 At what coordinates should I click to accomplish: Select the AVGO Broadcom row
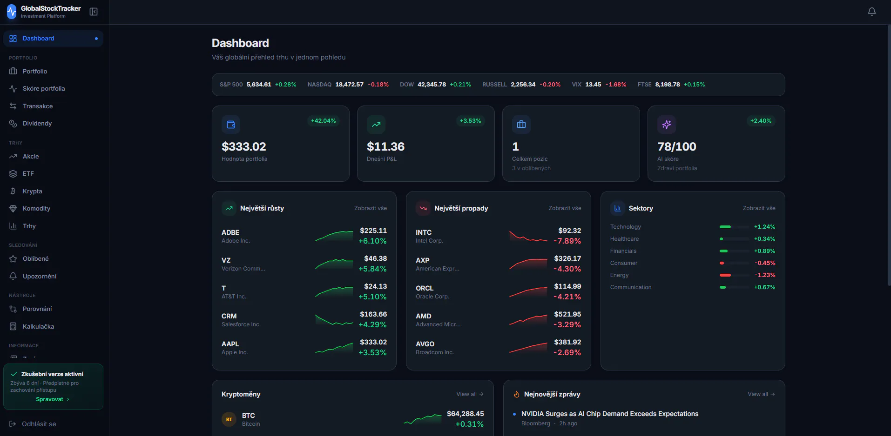pos(498,348)
